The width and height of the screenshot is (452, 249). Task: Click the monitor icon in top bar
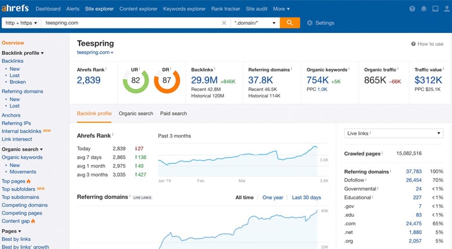[x=435, y=9]
